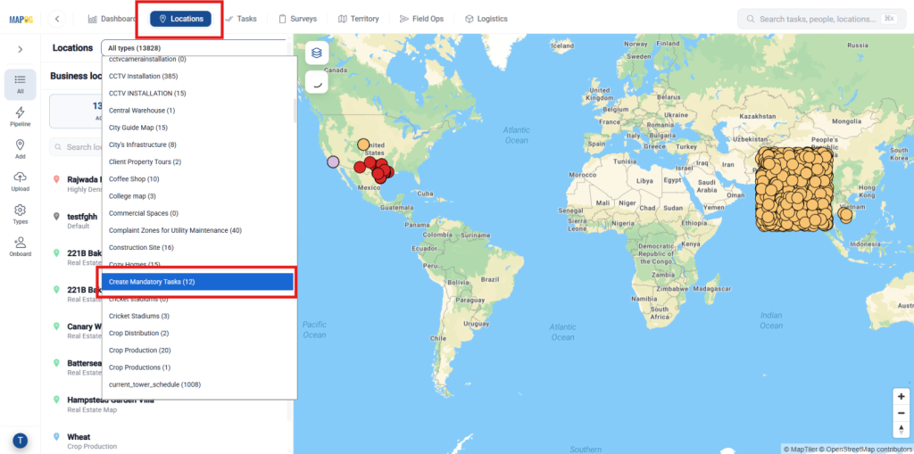Click the Onboard user icon
The height and width of the screenshot is (454, 914).
click(21, 247)
